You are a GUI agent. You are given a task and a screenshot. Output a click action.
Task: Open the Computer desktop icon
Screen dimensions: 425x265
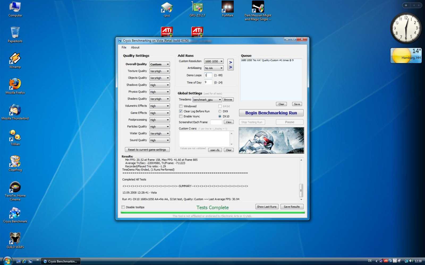15,9
